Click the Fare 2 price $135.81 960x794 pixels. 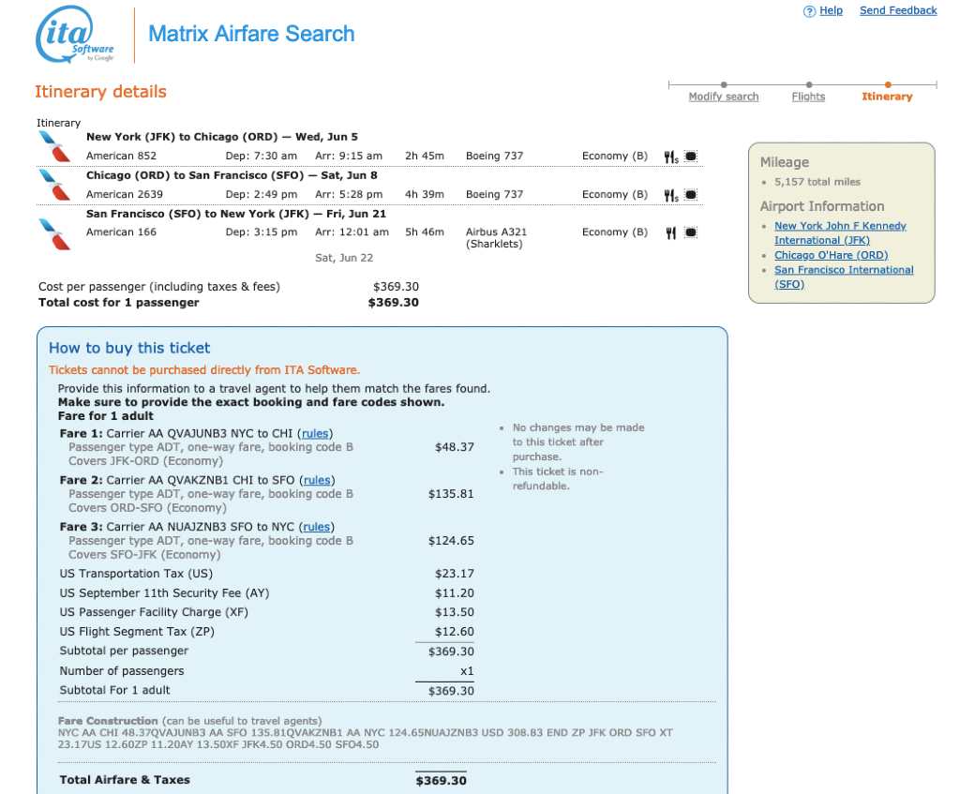[451, 494]
